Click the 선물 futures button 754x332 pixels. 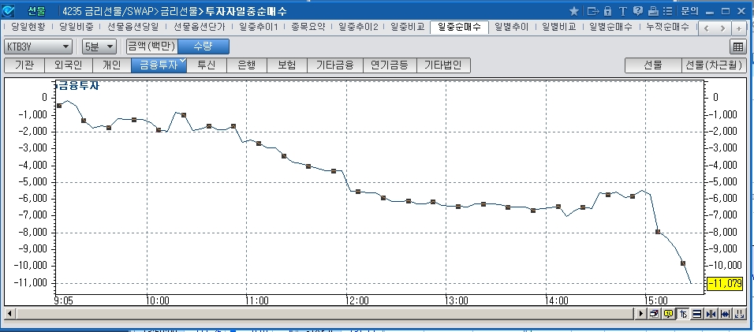click(653, 65)
